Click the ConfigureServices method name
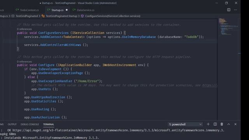Viewport: 249px width, 140px height. [x=53, y=33]
